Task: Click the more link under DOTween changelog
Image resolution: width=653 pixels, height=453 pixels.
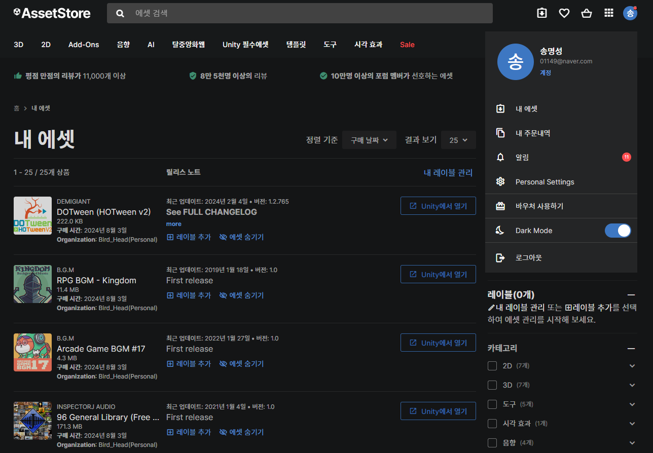Action: tap(174, 224)
